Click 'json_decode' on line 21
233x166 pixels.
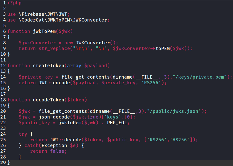[54, 117]
